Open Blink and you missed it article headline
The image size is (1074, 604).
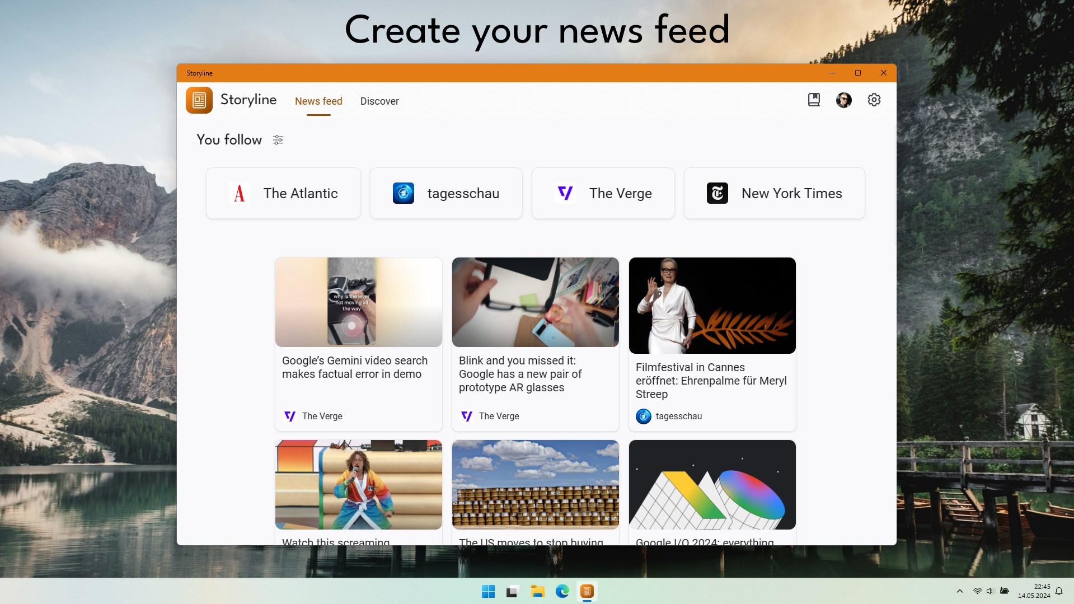tap(520, 374)
